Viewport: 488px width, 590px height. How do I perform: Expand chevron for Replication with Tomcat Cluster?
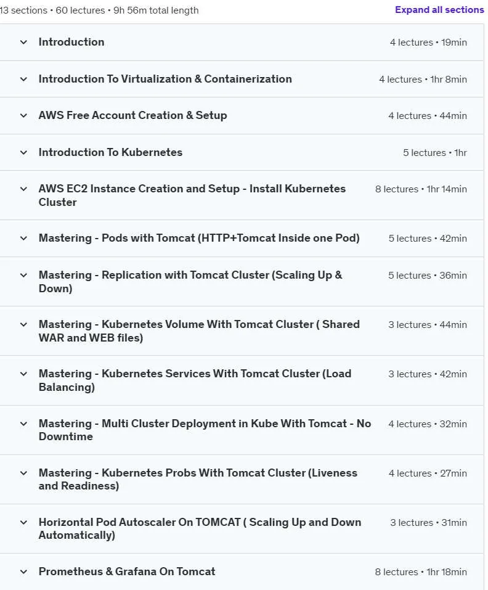(23, 275)
